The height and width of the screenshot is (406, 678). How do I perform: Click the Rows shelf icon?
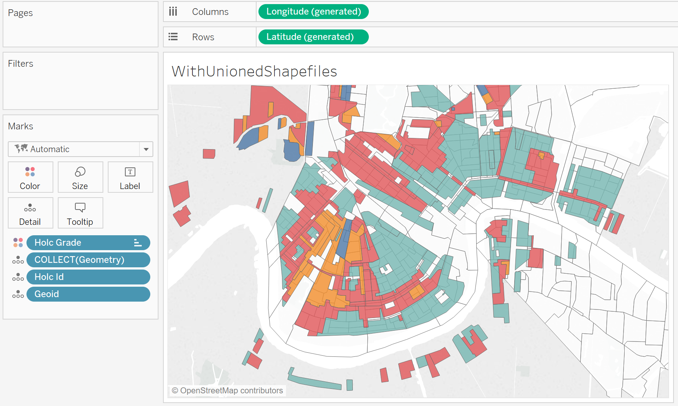pos(173,37)
